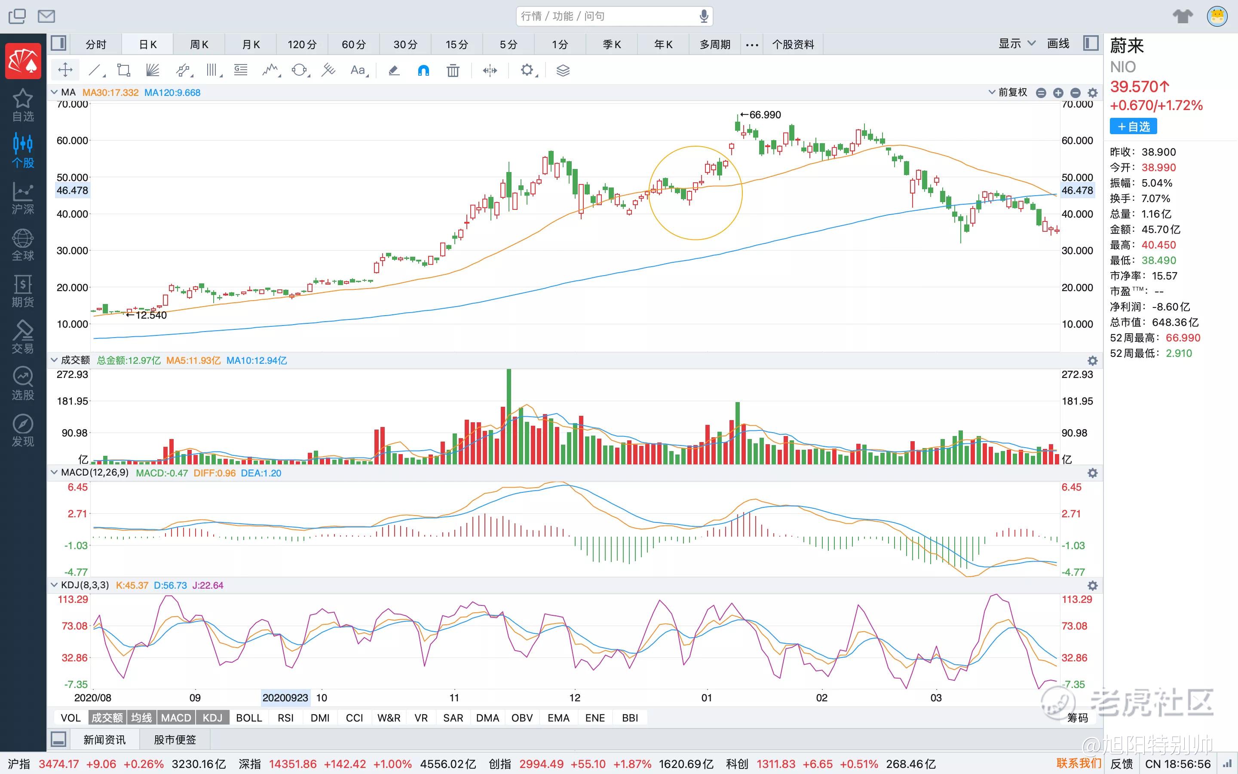Enable the BOLL indicator

(249, 718)
